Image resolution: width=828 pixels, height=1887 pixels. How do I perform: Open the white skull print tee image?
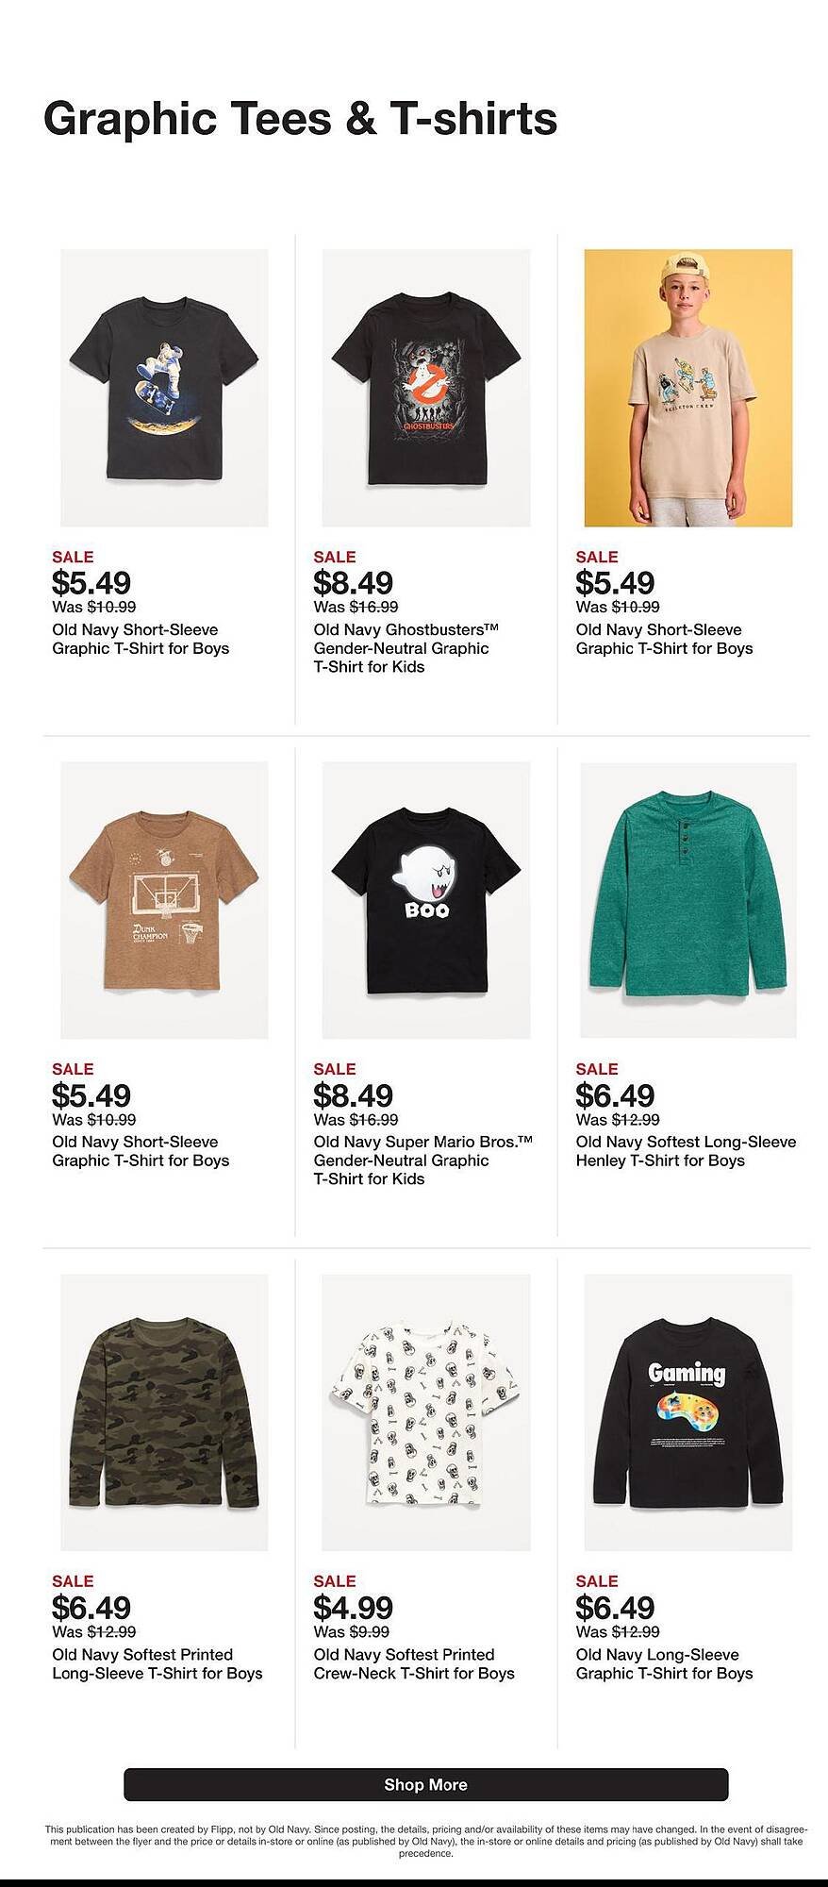tap(425, 1412)
